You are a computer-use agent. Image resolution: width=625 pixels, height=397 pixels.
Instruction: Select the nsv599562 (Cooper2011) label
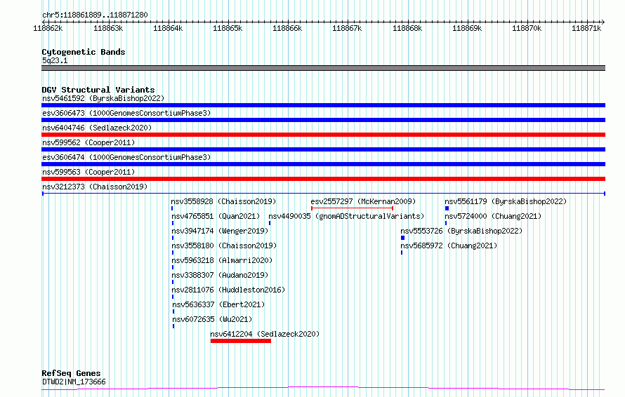[88, 142]
